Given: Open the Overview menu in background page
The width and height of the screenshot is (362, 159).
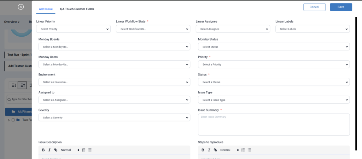Looking at the screenshot, I should point(12,22).
